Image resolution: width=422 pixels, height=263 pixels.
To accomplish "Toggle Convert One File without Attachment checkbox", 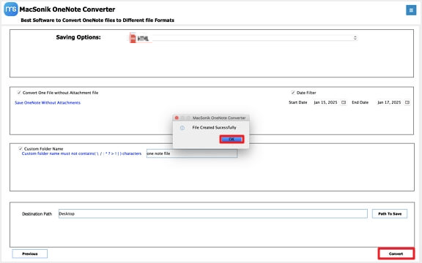I will click(x=19, y=93).
